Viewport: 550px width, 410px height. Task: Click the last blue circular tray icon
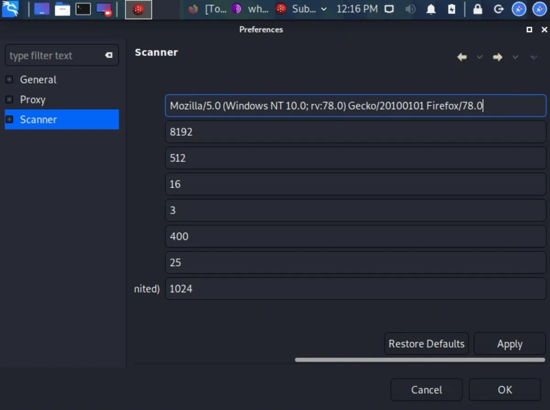point(539,9)
